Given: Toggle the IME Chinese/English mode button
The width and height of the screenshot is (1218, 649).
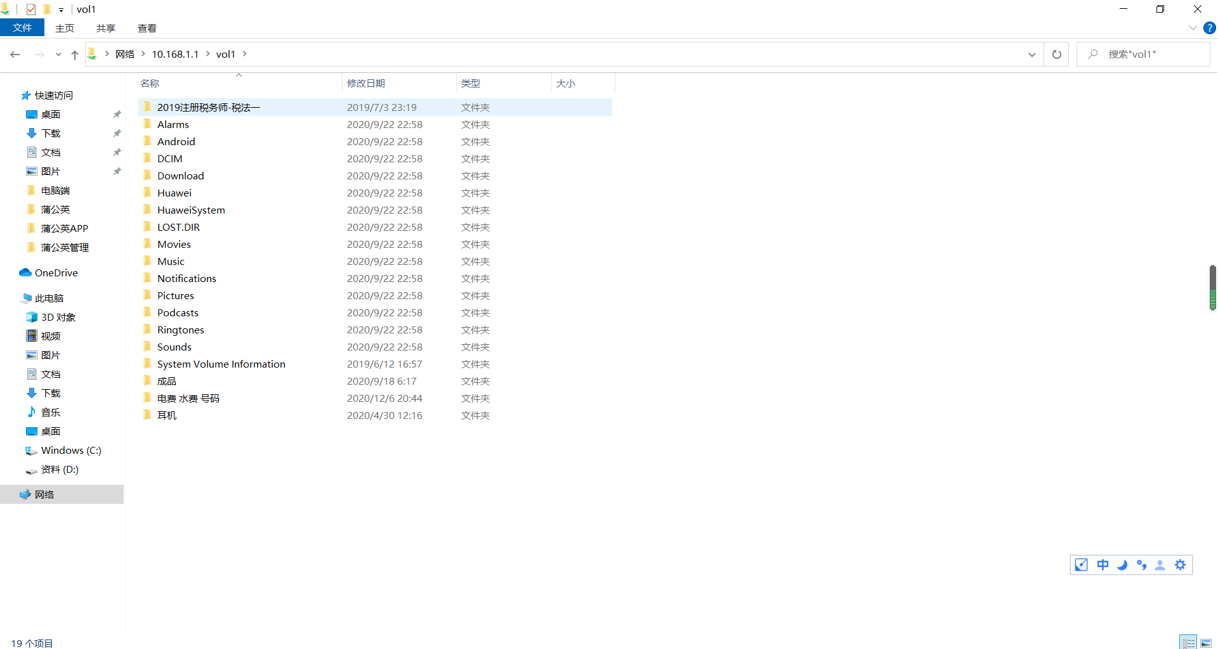Looking at the screenshot, I should (1103, 565).
